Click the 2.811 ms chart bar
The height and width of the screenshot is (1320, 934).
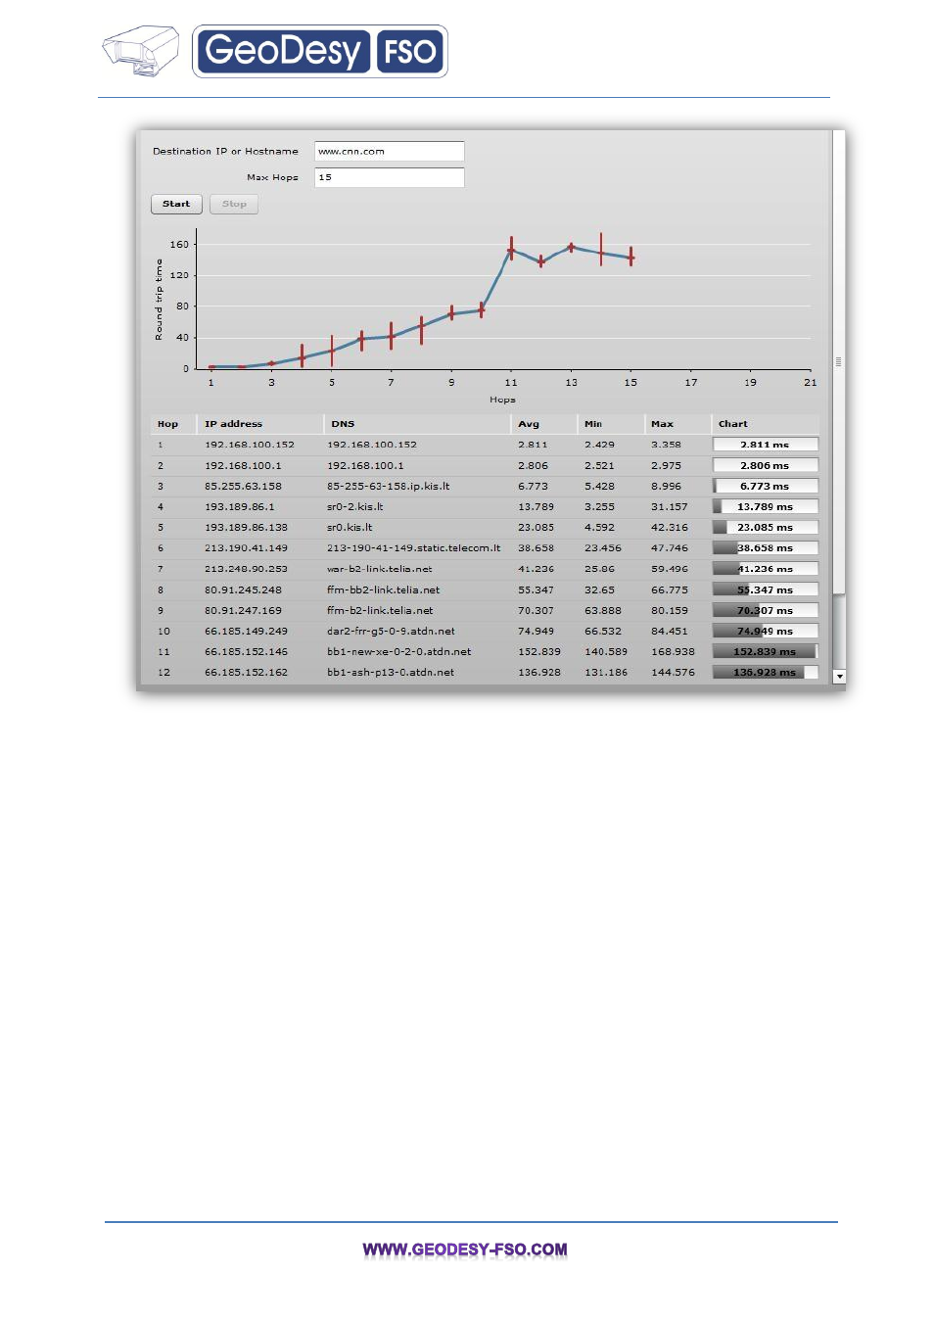coord(765,445)
